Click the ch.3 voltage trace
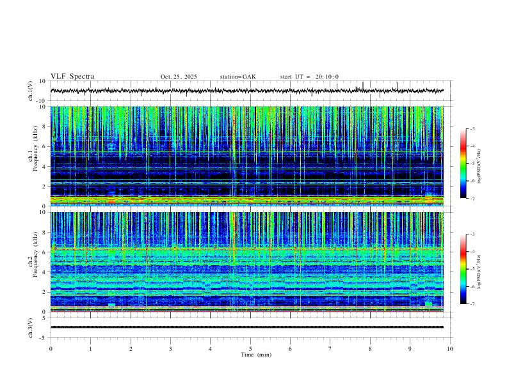Screen dimensions: 507x391 (247, 327)
